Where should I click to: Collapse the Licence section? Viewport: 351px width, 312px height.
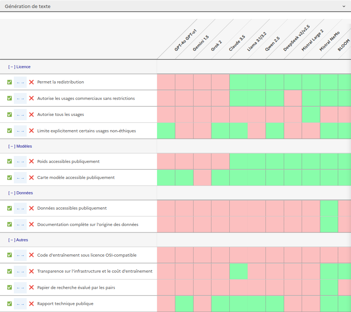pos(19,67)
